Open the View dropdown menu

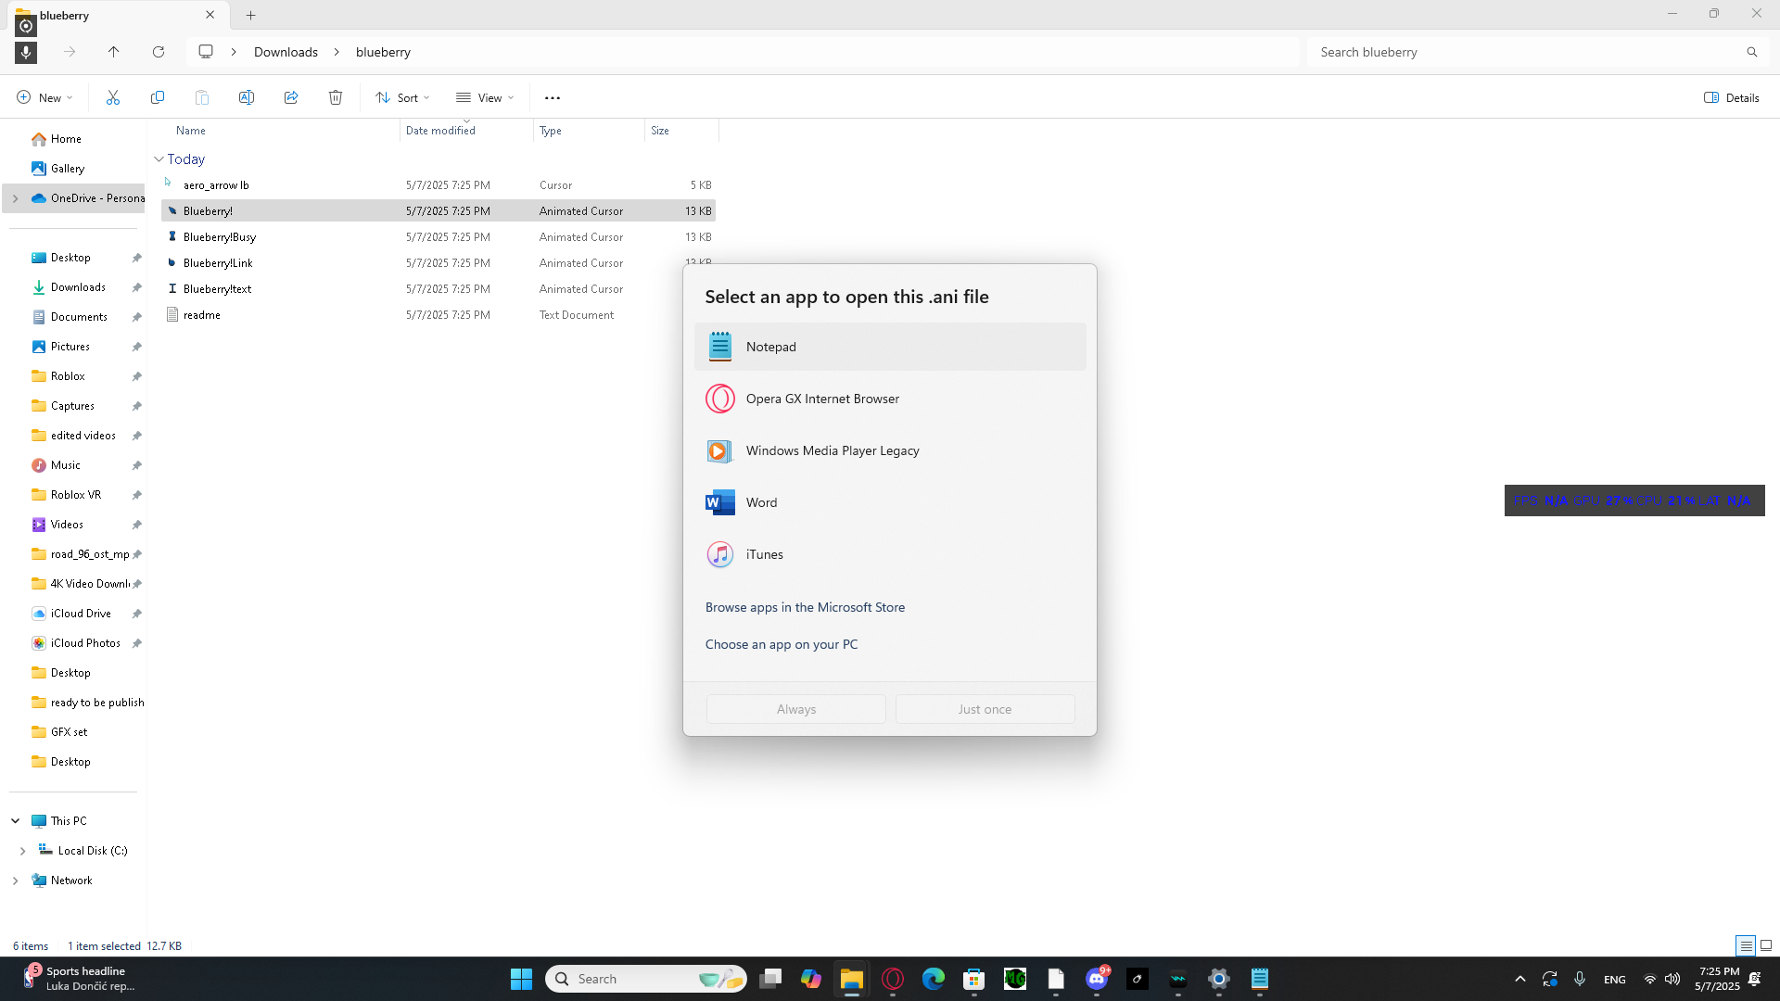tap(485, 97)
